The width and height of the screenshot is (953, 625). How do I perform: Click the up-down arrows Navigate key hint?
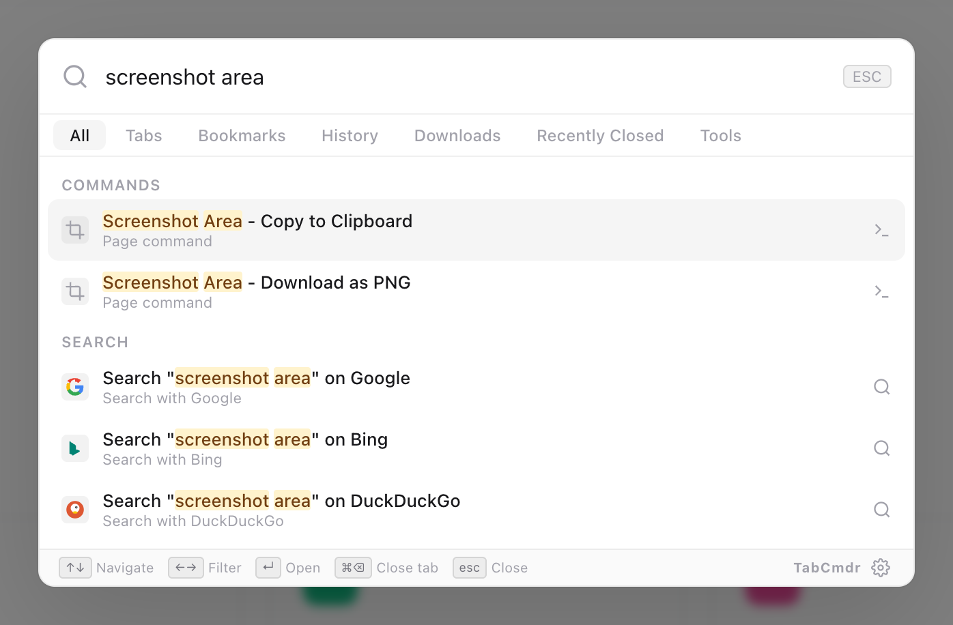point(75,568)
